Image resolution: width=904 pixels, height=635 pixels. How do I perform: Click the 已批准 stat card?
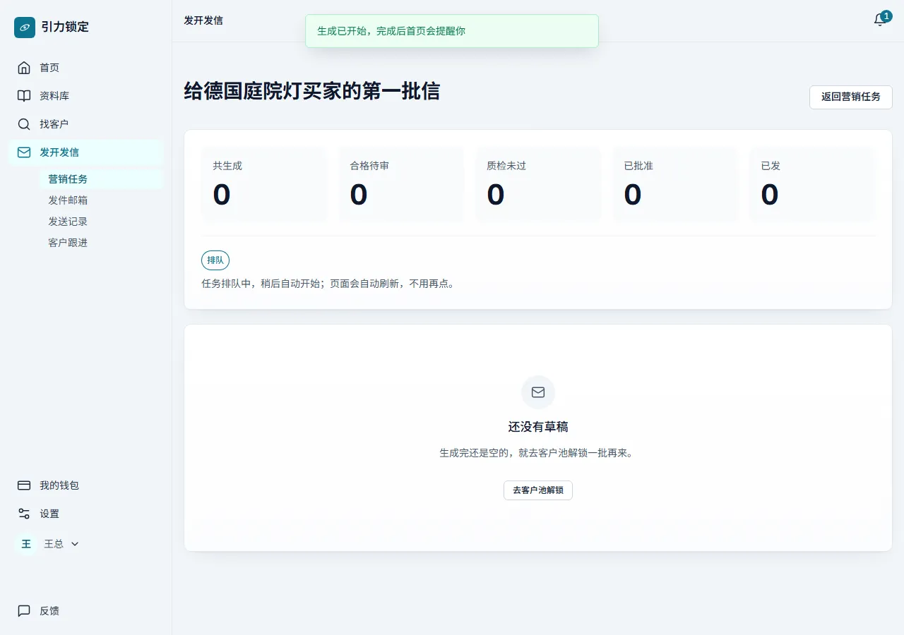(x=675, y=185)
